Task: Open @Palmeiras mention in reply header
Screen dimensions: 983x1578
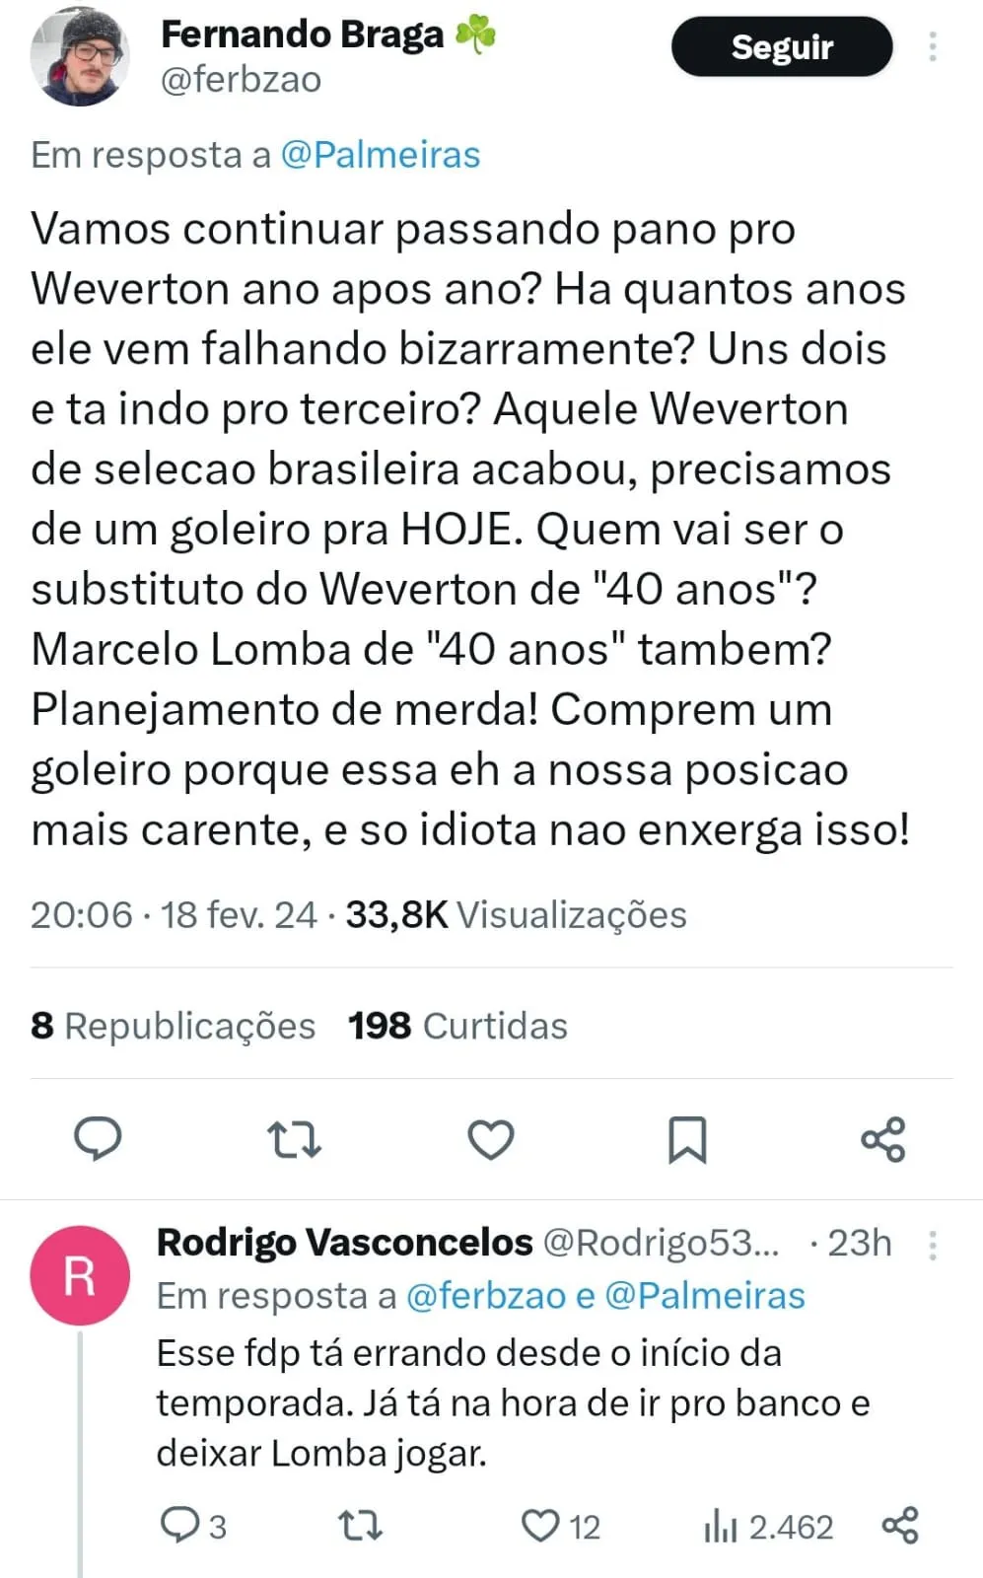Action: [x=381, y=155]
